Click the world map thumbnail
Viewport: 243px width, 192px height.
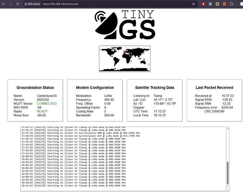125,59
